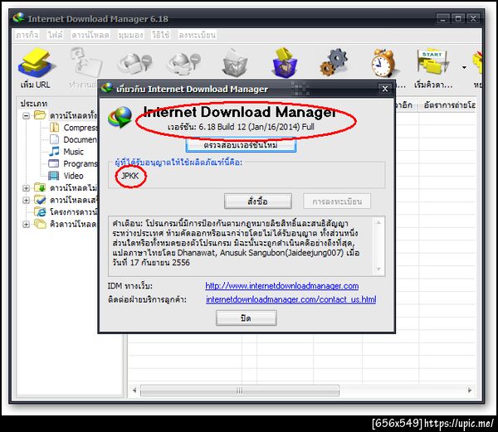The width and height of the screenshot is (498, 432).
Task: Expand the Finished downloads tree node
Action: pos(26,200)
